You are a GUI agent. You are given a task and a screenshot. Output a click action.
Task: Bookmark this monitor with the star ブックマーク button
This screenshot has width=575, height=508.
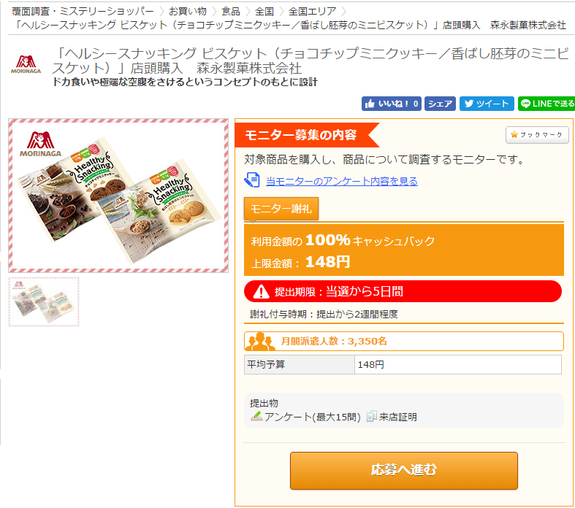537,135
